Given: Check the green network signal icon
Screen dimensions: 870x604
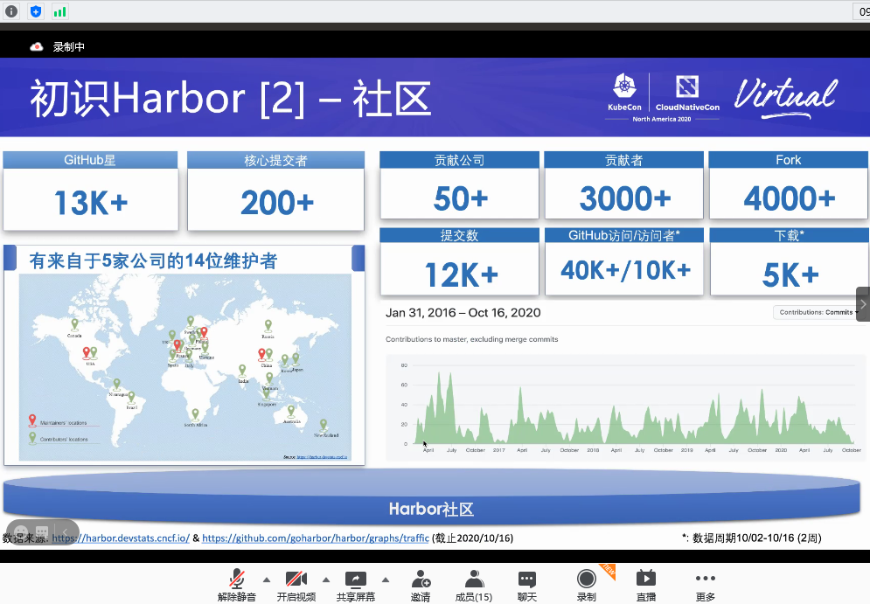Looking at the screenshot, I should pyautogui.click(x=59, y=11).
